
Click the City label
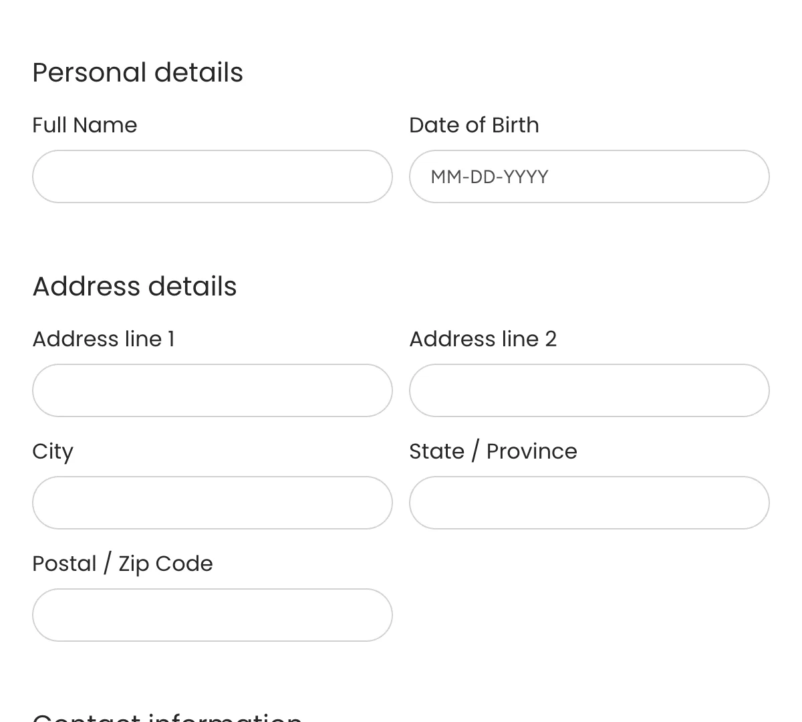pos(52,451)
